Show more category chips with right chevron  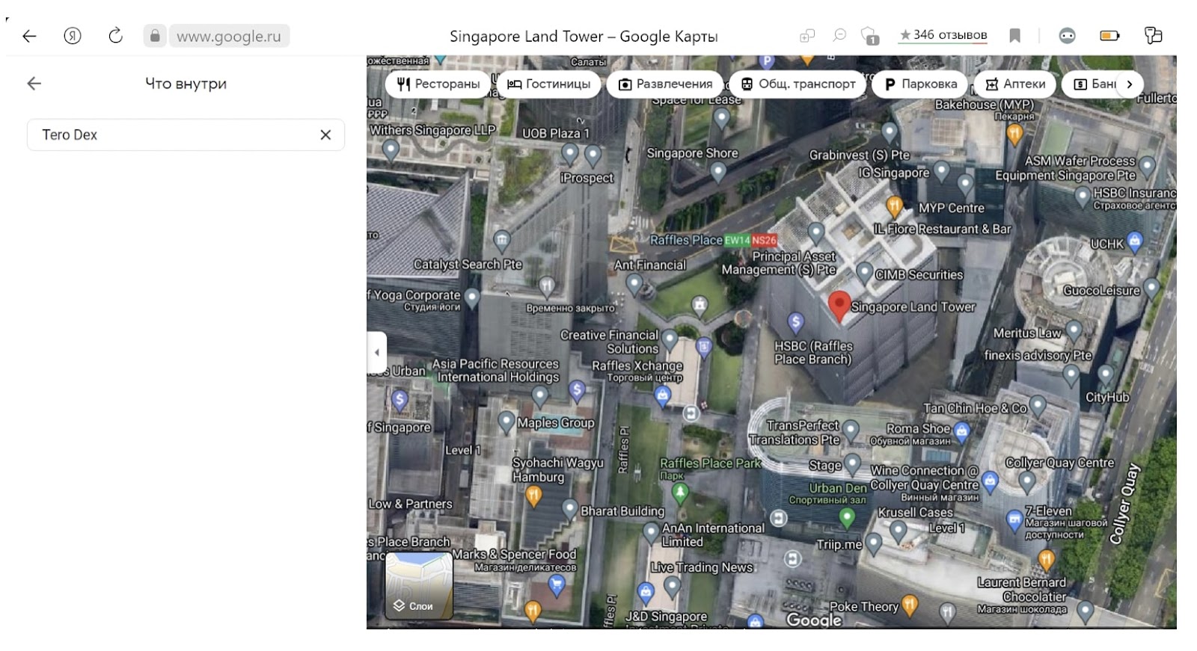1130,84
